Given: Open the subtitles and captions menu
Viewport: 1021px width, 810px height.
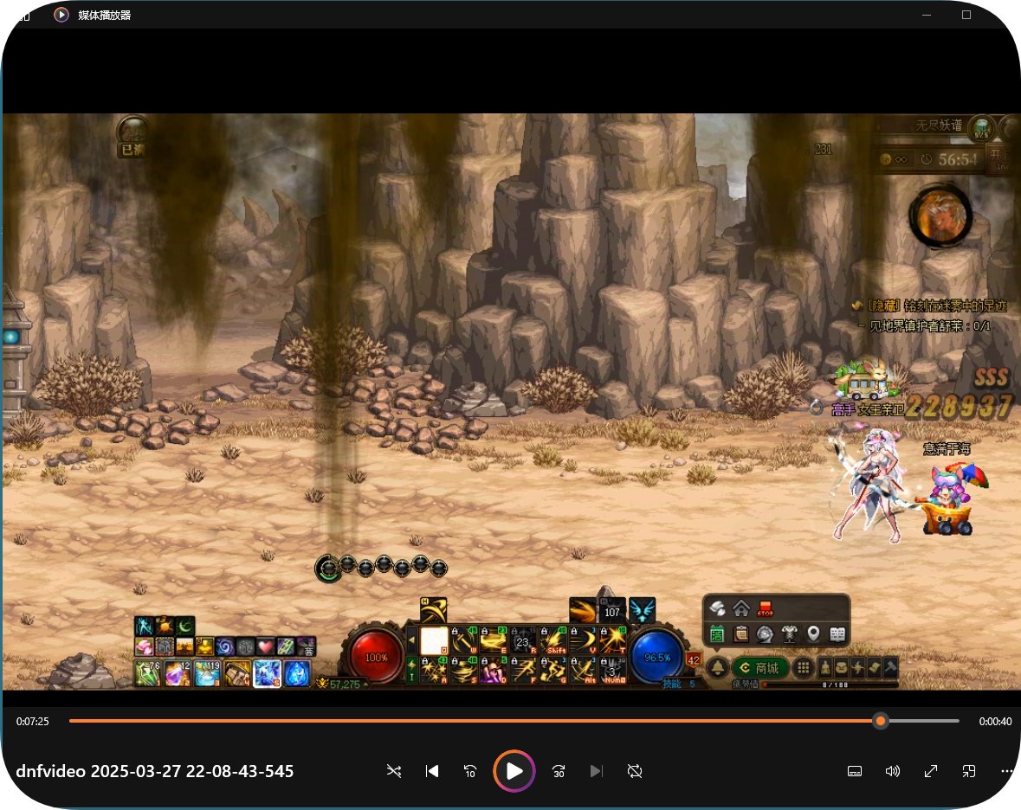Looking at the screenshot, I should click(855, 771).
